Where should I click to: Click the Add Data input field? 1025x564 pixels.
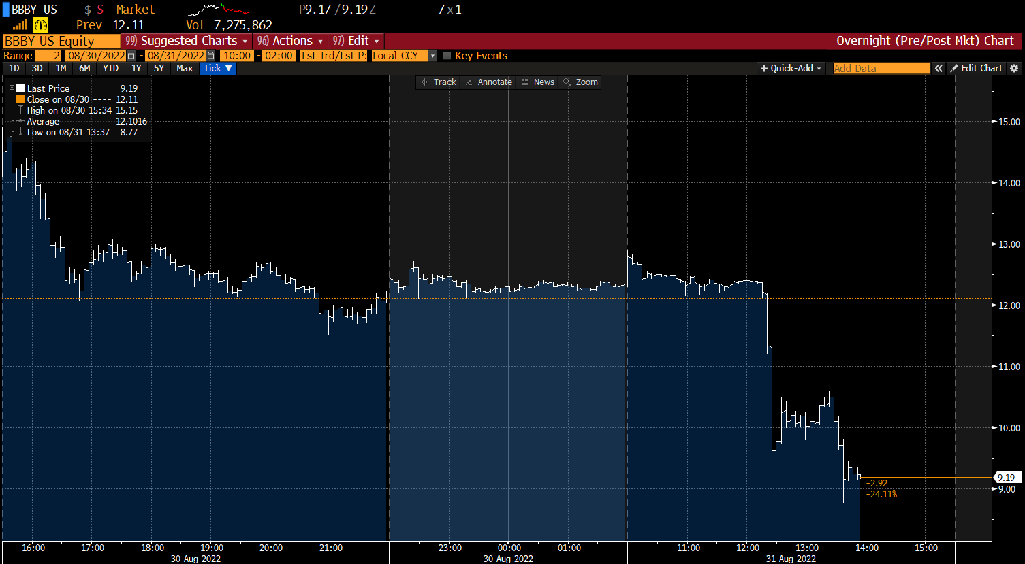[x=881, y=68]
